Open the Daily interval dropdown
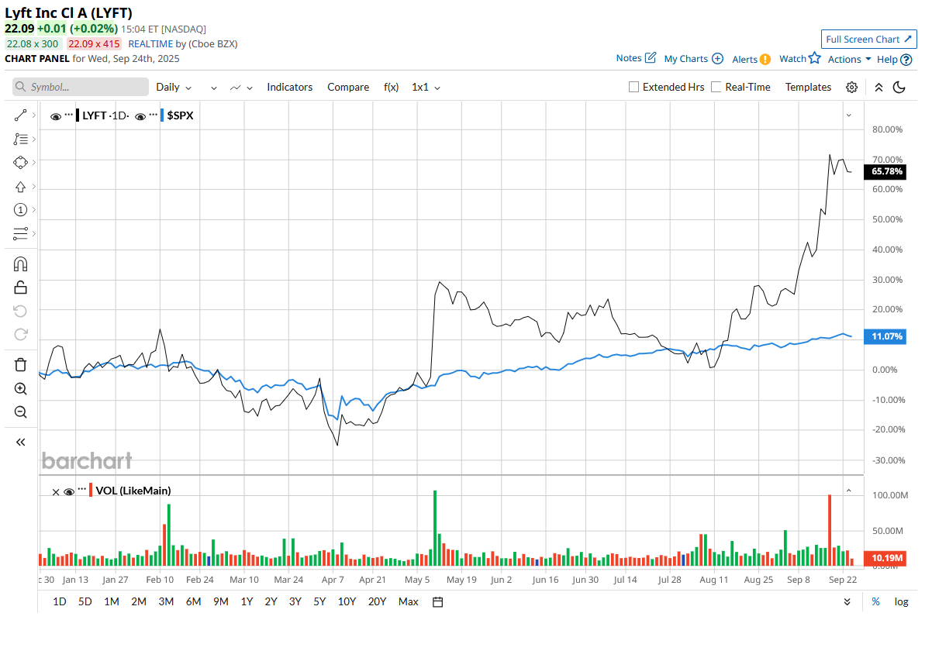The image size is (932, 651). tap(174, 87)
